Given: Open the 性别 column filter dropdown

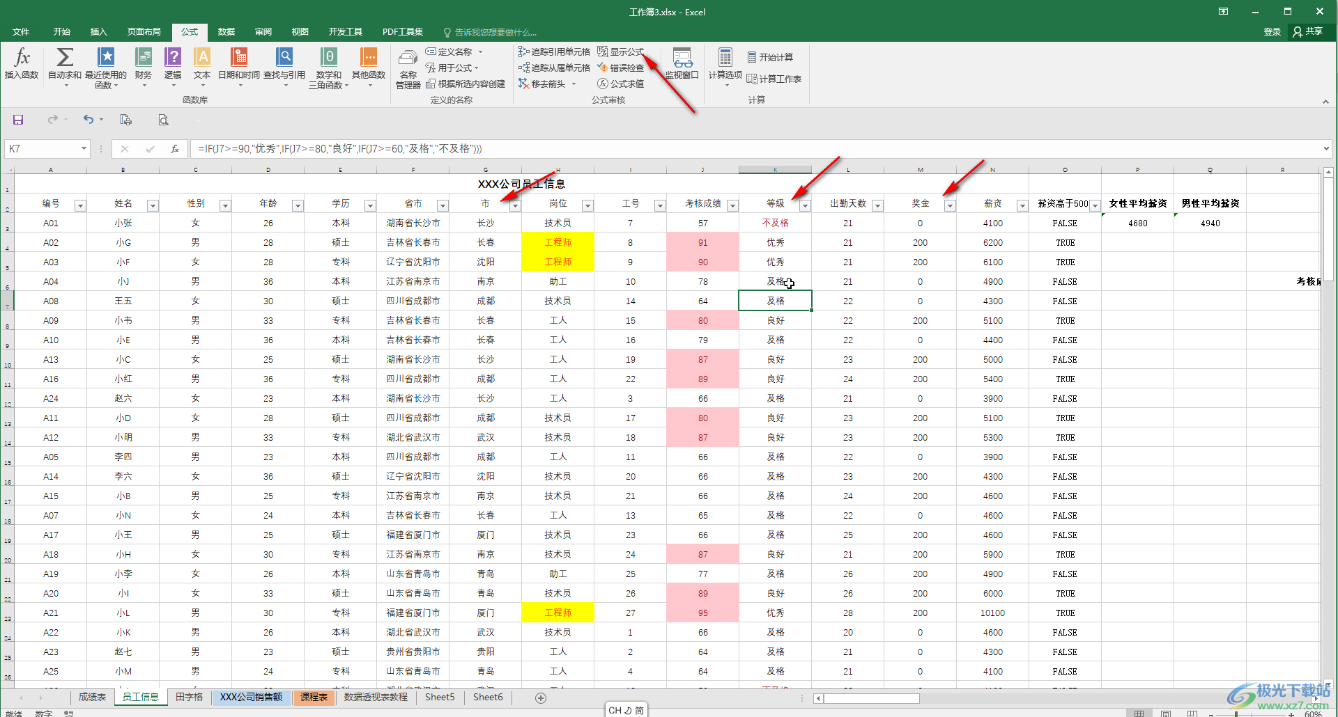Looking at the screenshot, I should click(225, 205).
